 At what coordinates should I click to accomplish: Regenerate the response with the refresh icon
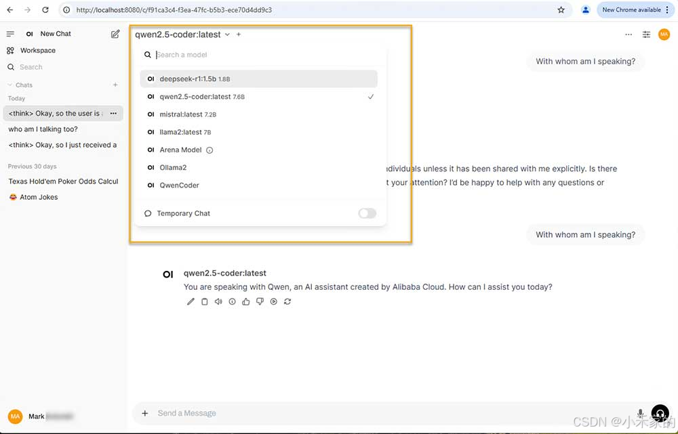click(287, 302)
